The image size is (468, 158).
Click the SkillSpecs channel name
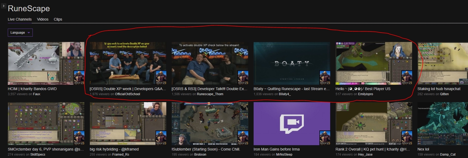38,155
